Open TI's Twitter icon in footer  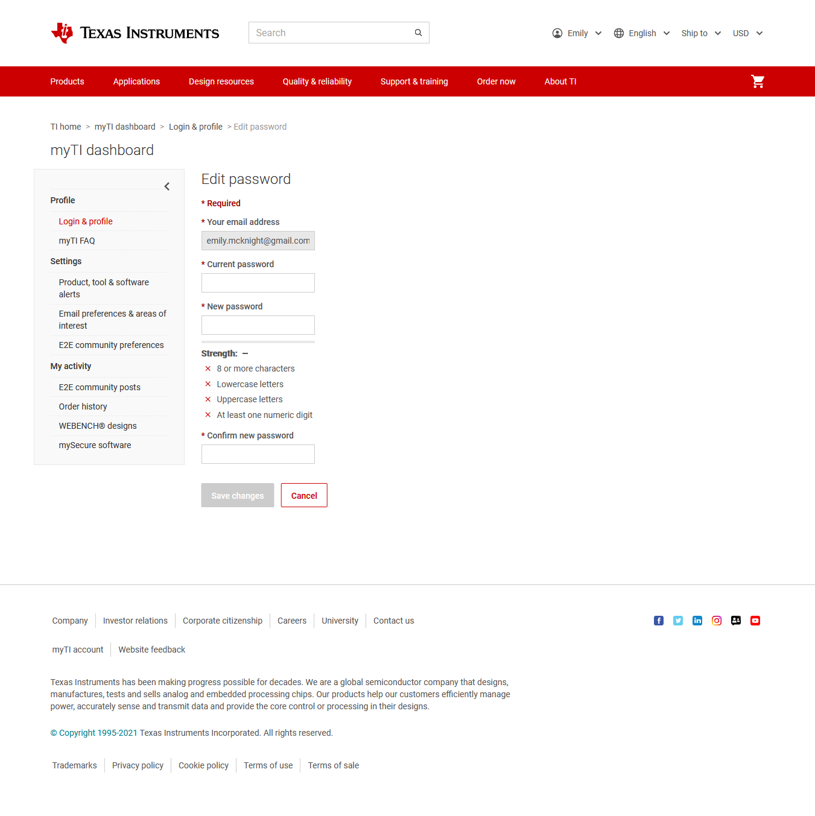[678, 621]
